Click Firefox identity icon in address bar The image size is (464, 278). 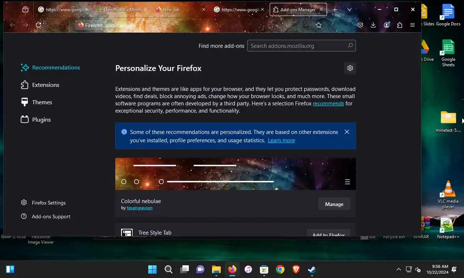click(x=89, y=25)
